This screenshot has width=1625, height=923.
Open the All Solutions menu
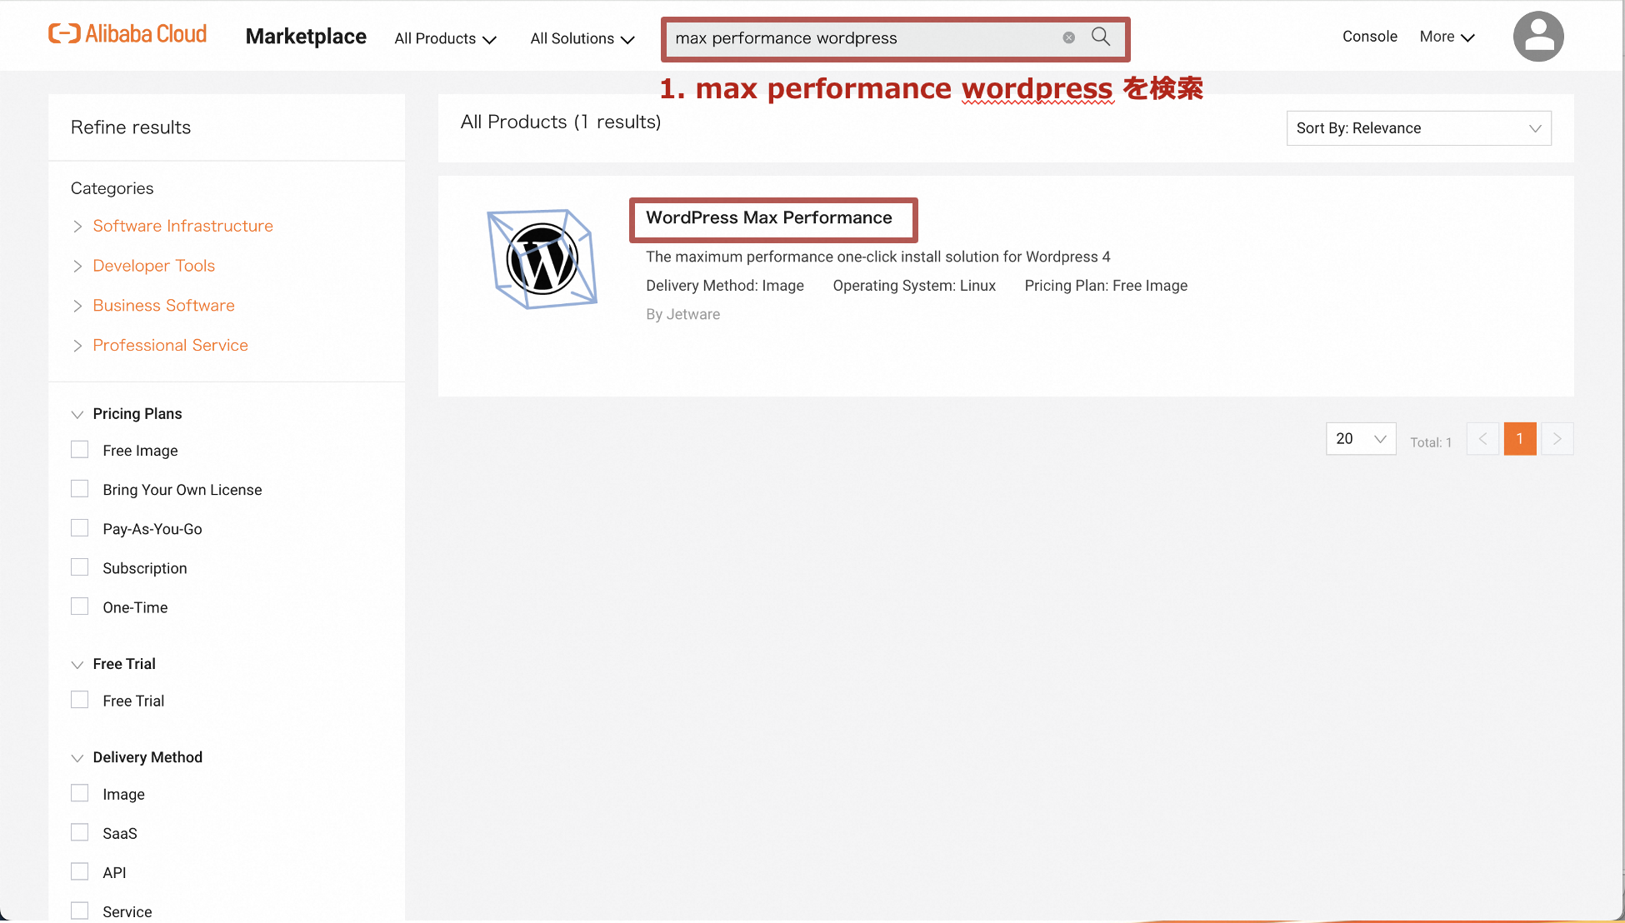[x=582, y=38]
